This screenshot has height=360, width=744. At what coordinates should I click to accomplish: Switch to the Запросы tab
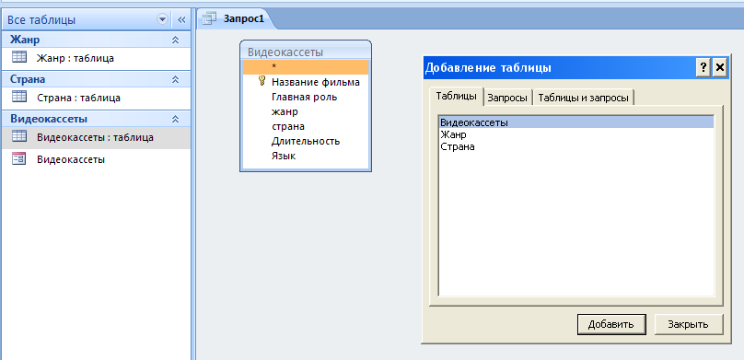point(507,98)
